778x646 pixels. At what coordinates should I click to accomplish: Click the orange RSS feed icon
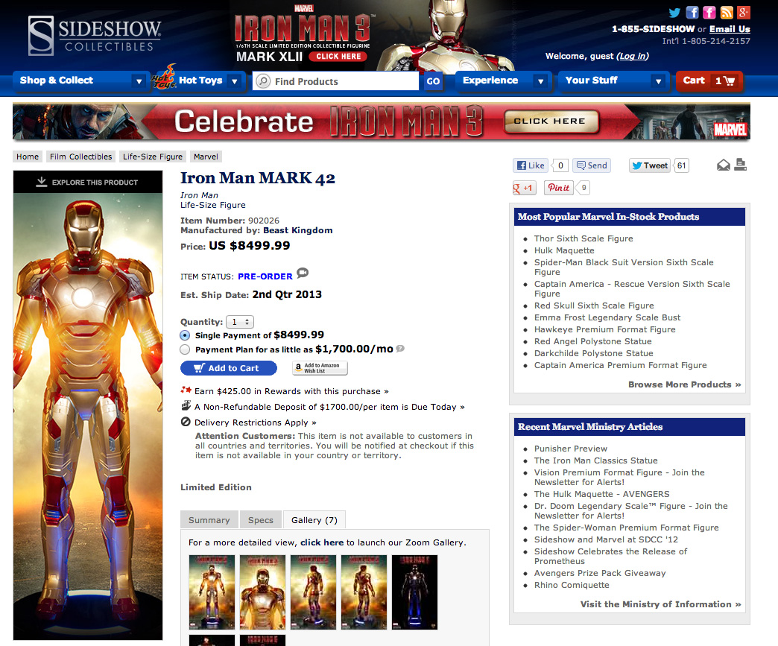tap(726, 13)
